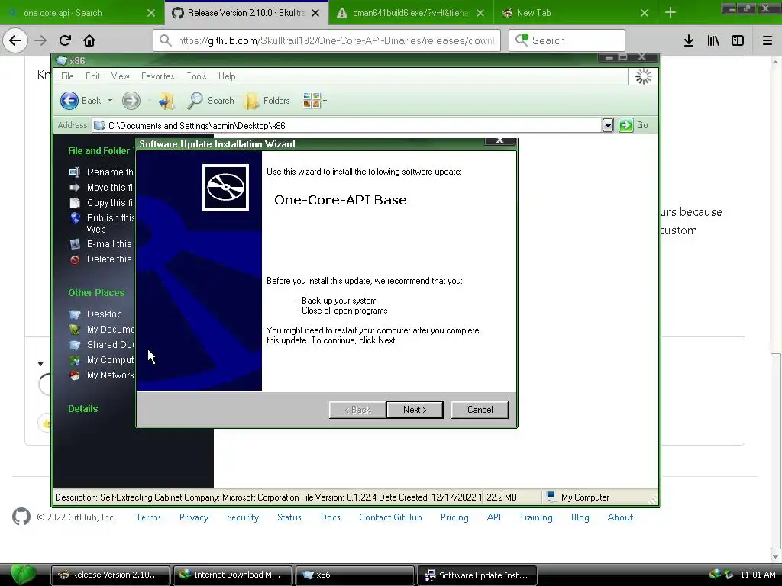Open My Documents under Other Places
The image size is (782, 586).
coord(102,330)
